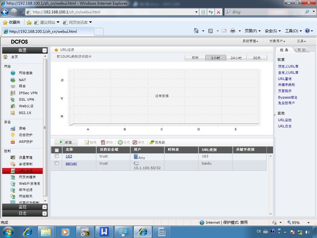Click the 优先级 priority toolbar button
This screenshot has width=317, height=238.
(157, 142)
